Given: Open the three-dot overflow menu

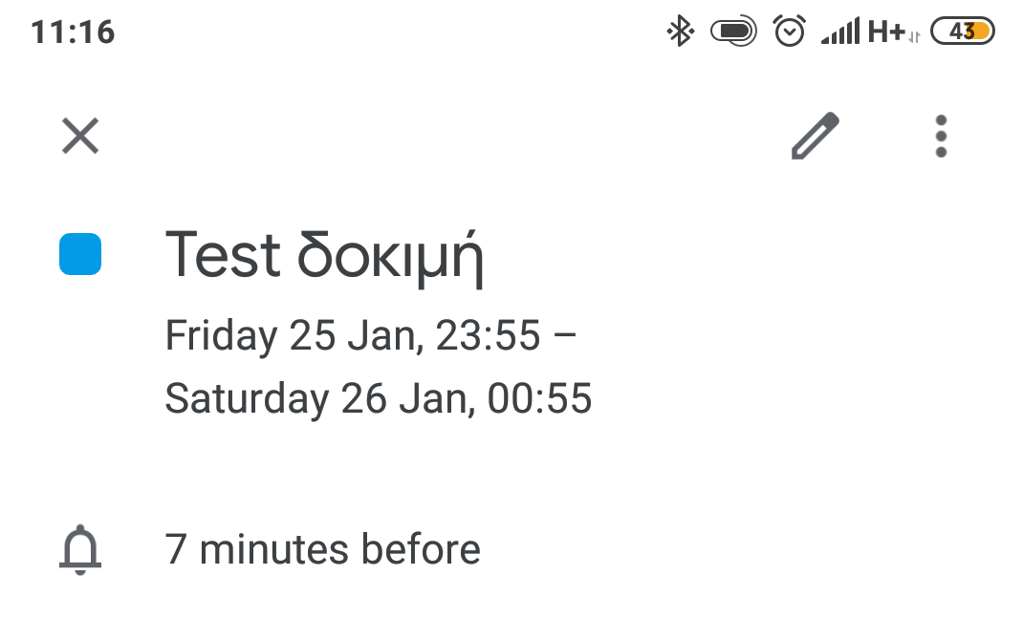Looking at the screenshot, I should pos(941,136).
